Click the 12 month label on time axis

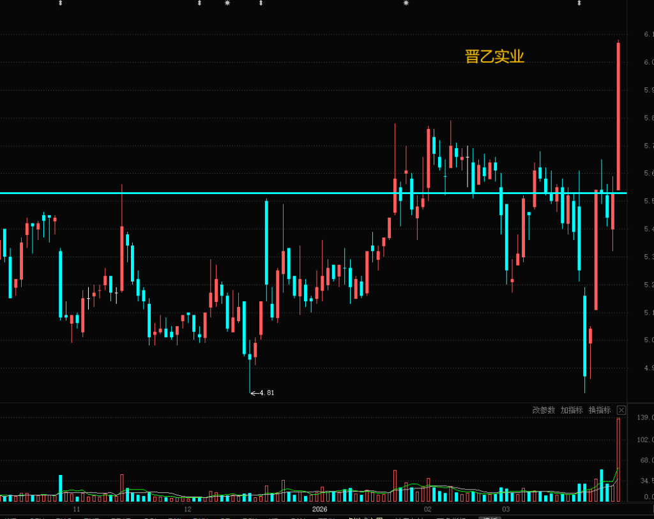pos(187,509)
